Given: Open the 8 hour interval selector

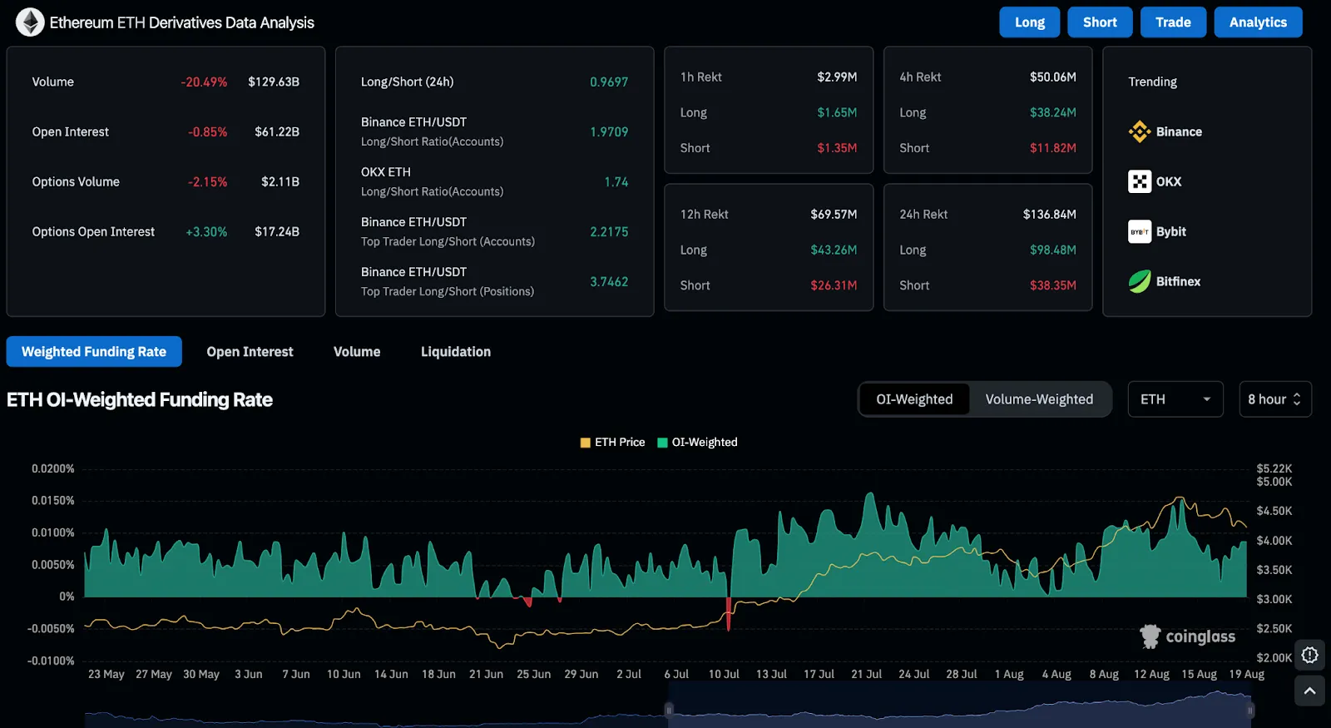Looking at the screenshot, I should (1274, 399).
